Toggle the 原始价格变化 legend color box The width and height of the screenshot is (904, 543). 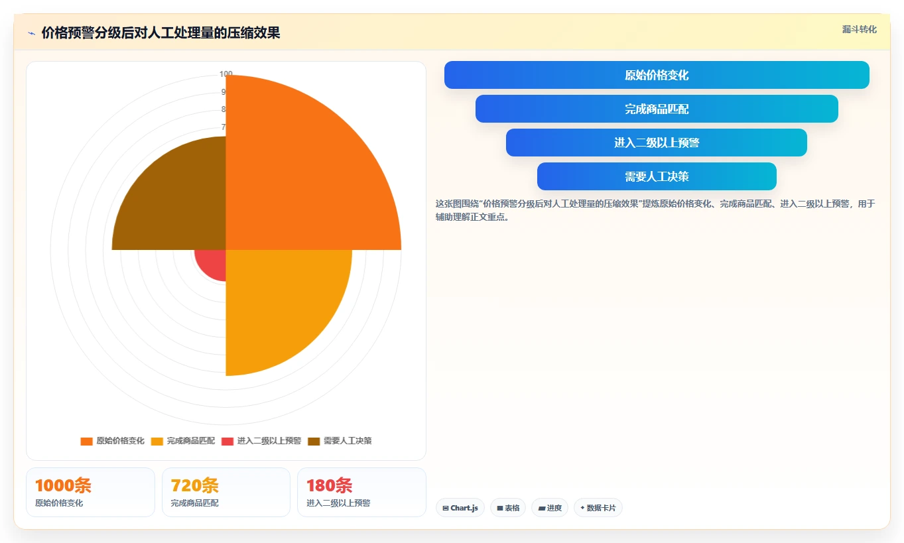(86, 441)
